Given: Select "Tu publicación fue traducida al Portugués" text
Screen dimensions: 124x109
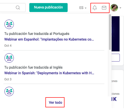Looking at the screenshot, I should coord(37,34).
